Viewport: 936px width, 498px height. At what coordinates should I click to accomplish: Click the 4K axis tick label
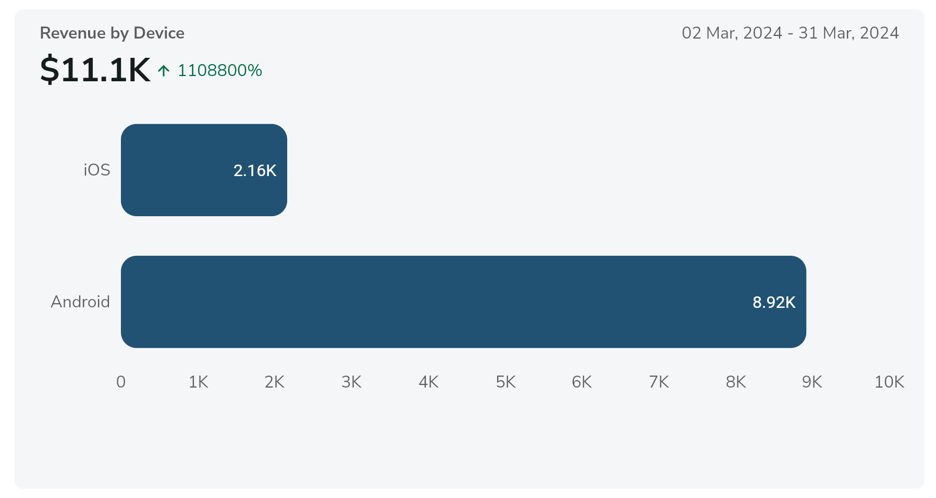428,382
